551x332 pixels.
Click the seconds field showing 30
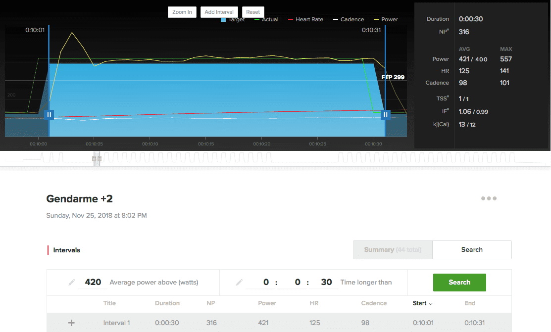tap(326, 283)
